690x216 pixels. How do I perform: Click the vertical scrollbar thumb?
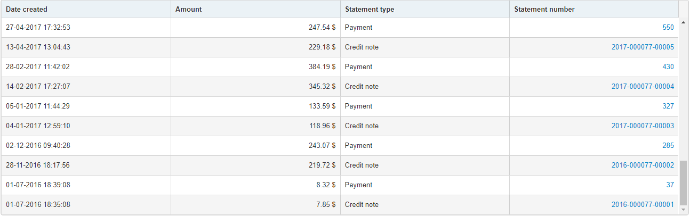click(x=684, y=184)
